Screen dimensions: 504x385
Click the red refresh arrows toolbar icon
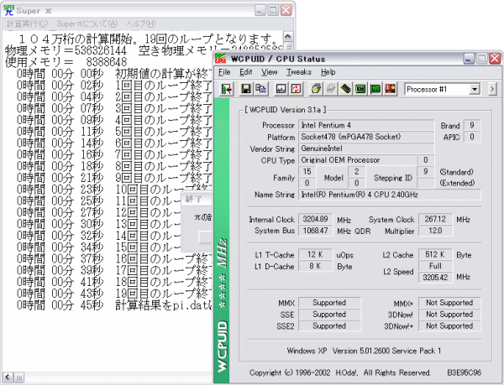(x=296, y=89)
